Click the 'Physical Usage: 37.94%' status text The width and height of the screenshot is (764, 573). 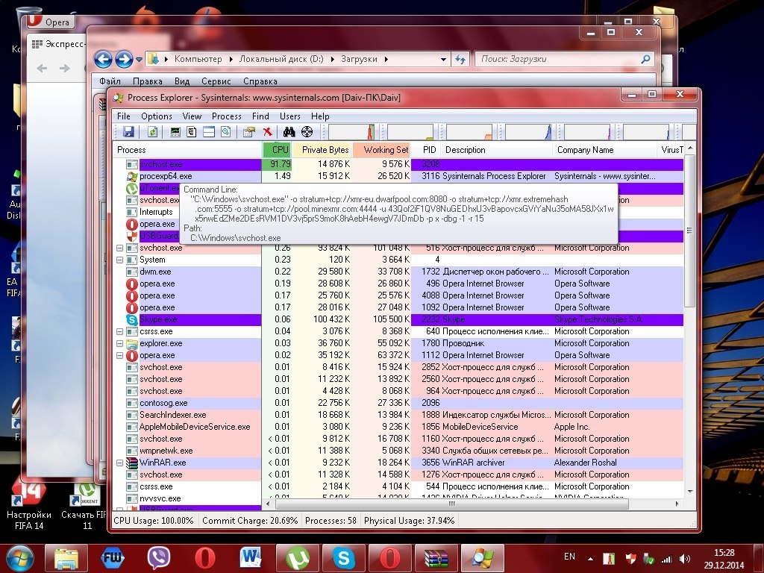click(x=409, y=521)
